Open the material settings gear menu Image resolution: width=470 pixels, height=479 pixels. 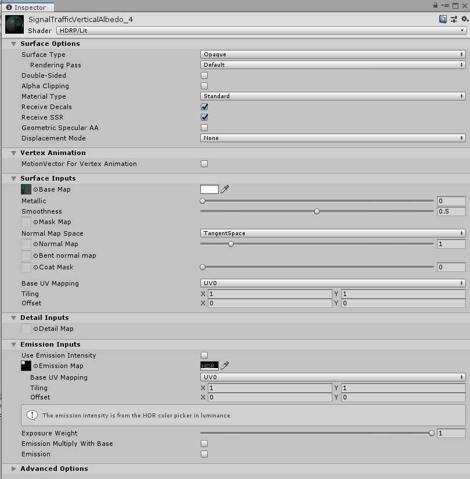click(x=465, y=19)
